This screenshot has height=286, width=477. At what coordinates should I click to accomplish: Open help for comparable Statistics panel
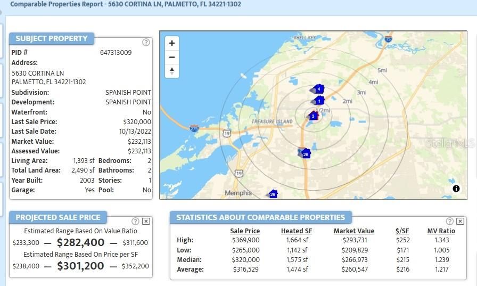pyautogui.click(x=450, y=221)
